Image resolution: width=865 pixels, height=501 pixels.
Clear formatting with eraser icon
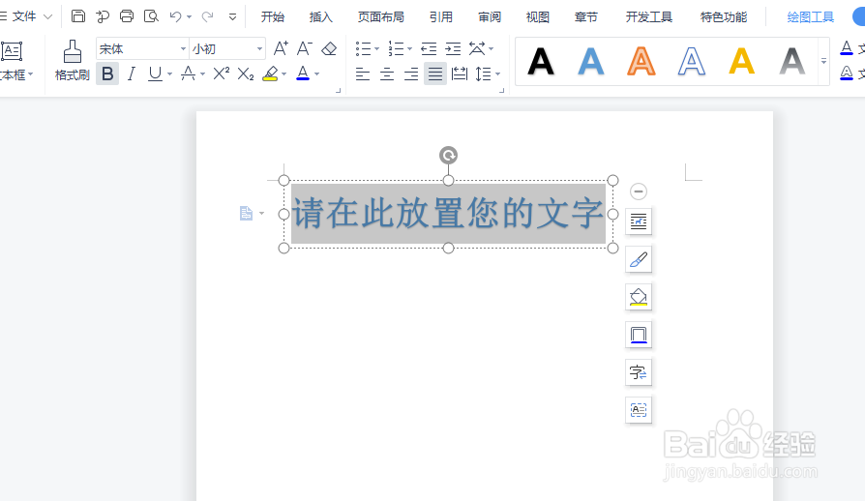[329, 48]
